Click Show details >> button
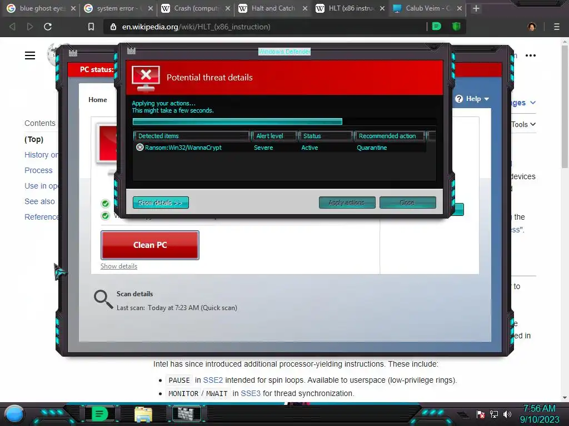The height and width of the screenshot is (426, 569). (161, 202)
